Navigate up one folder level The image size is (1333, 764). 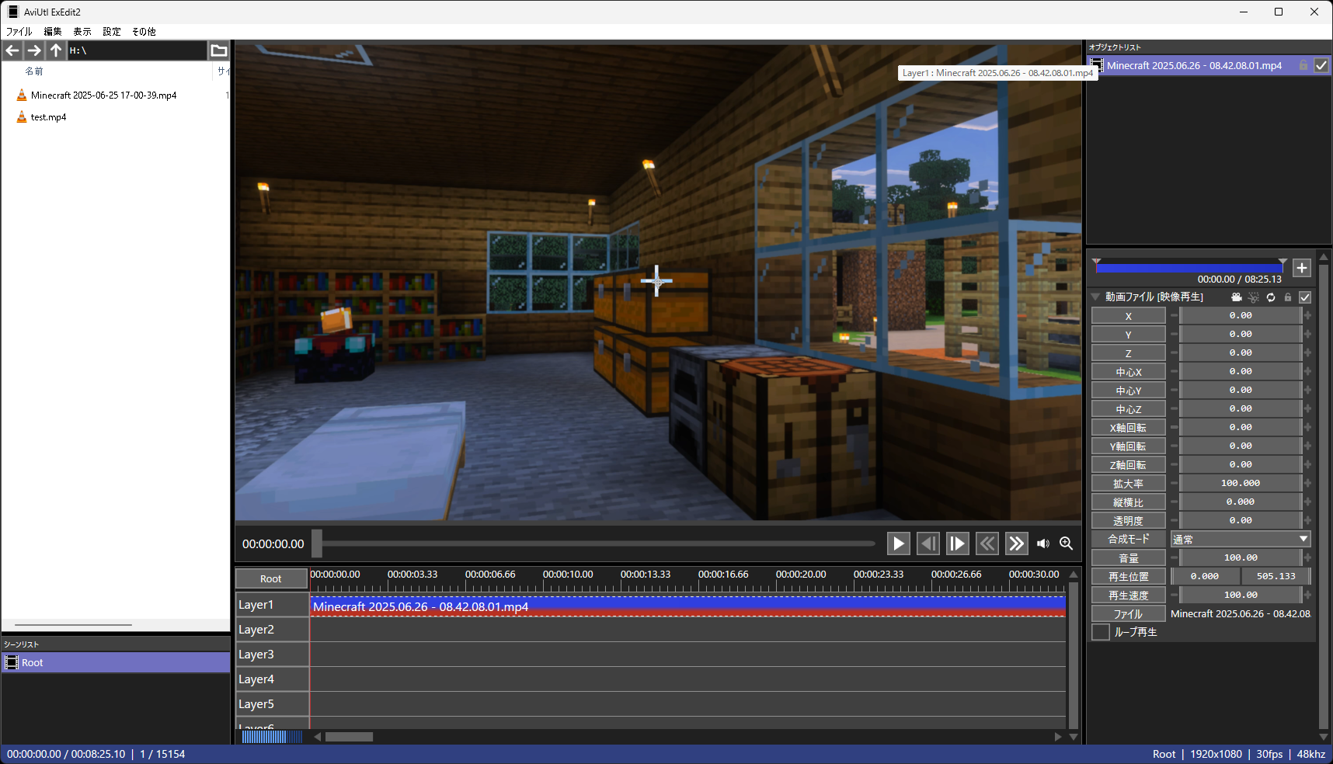tap(56, 50)
